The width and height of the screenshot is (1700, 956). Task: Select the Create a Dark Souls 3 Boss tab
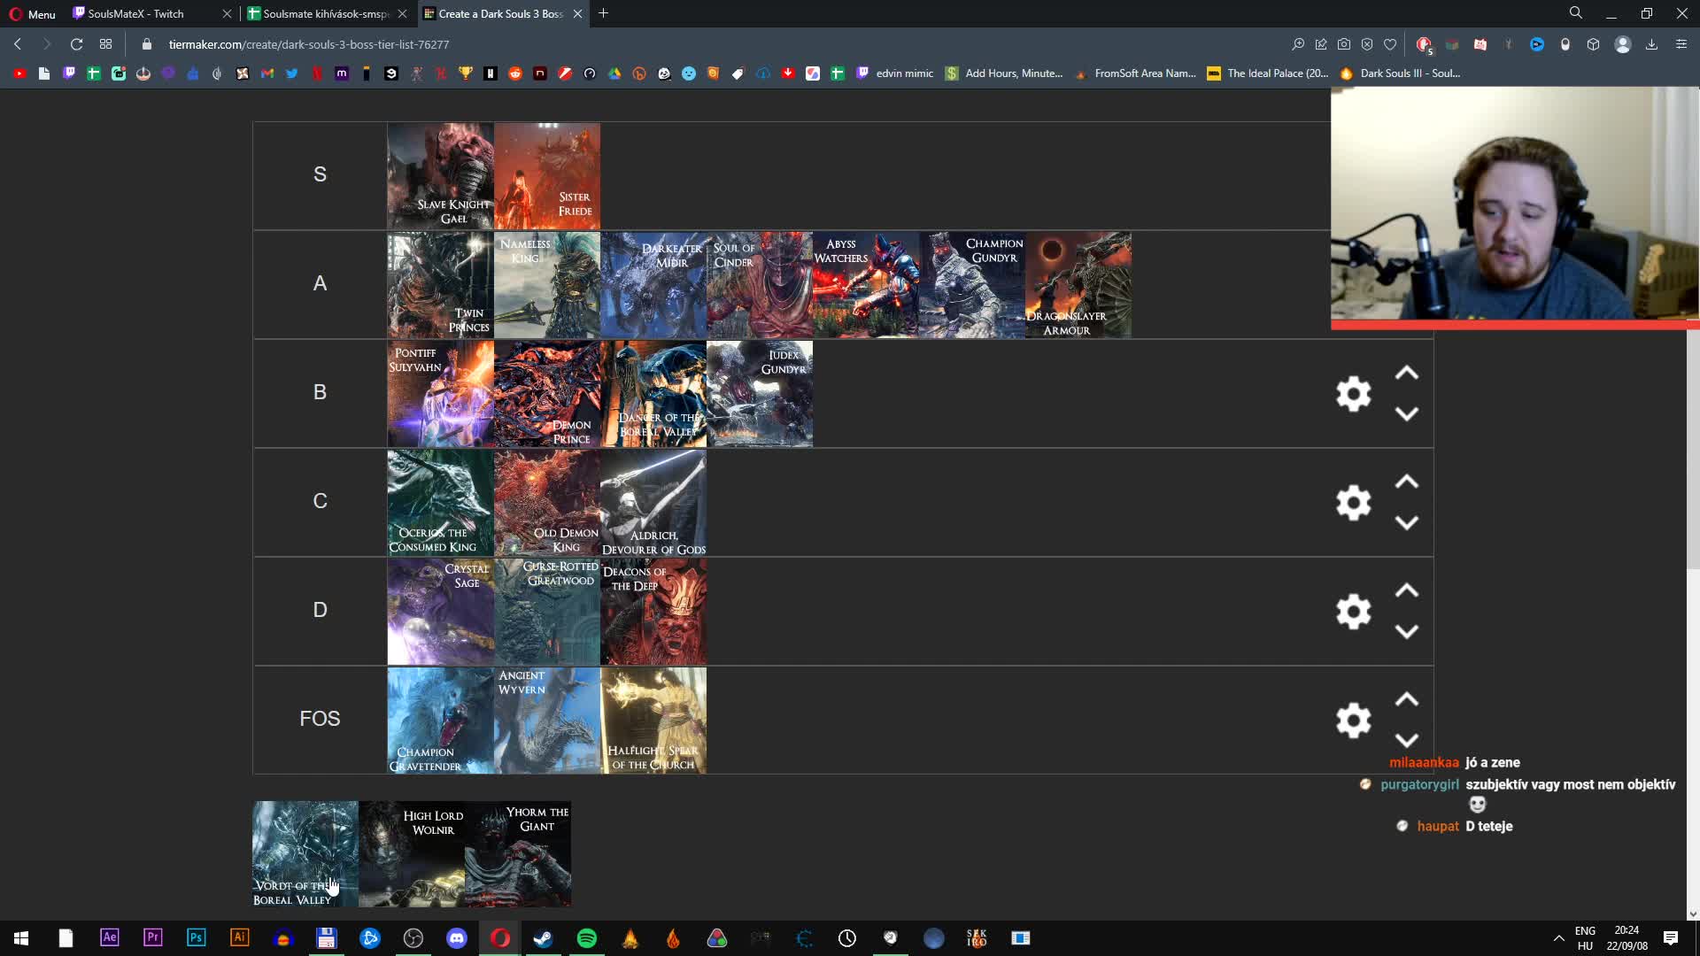pos(503,13)
